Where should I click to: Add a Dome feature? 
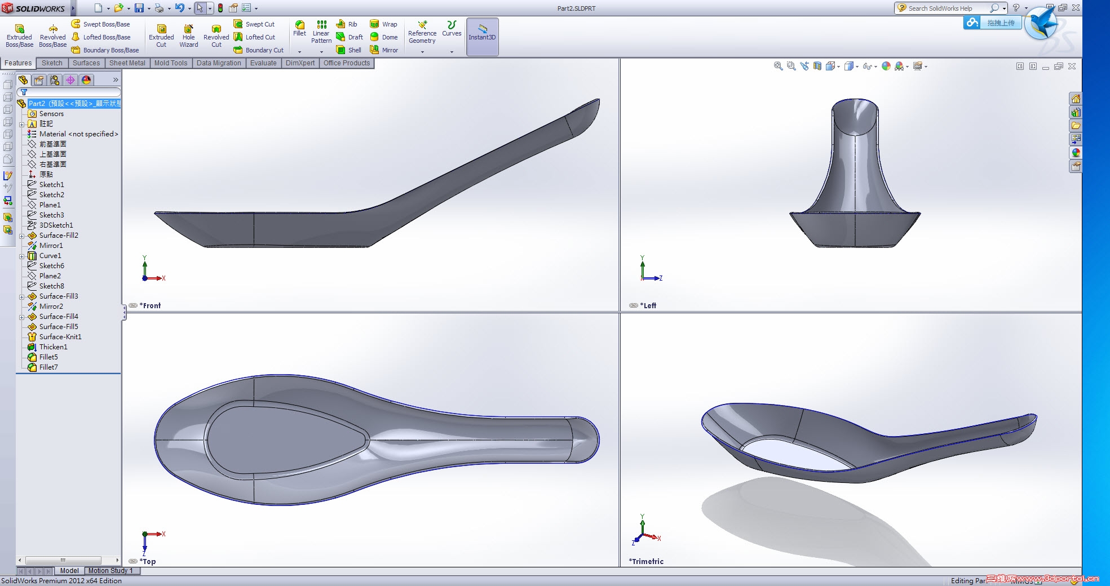click(x=384, y=37)
